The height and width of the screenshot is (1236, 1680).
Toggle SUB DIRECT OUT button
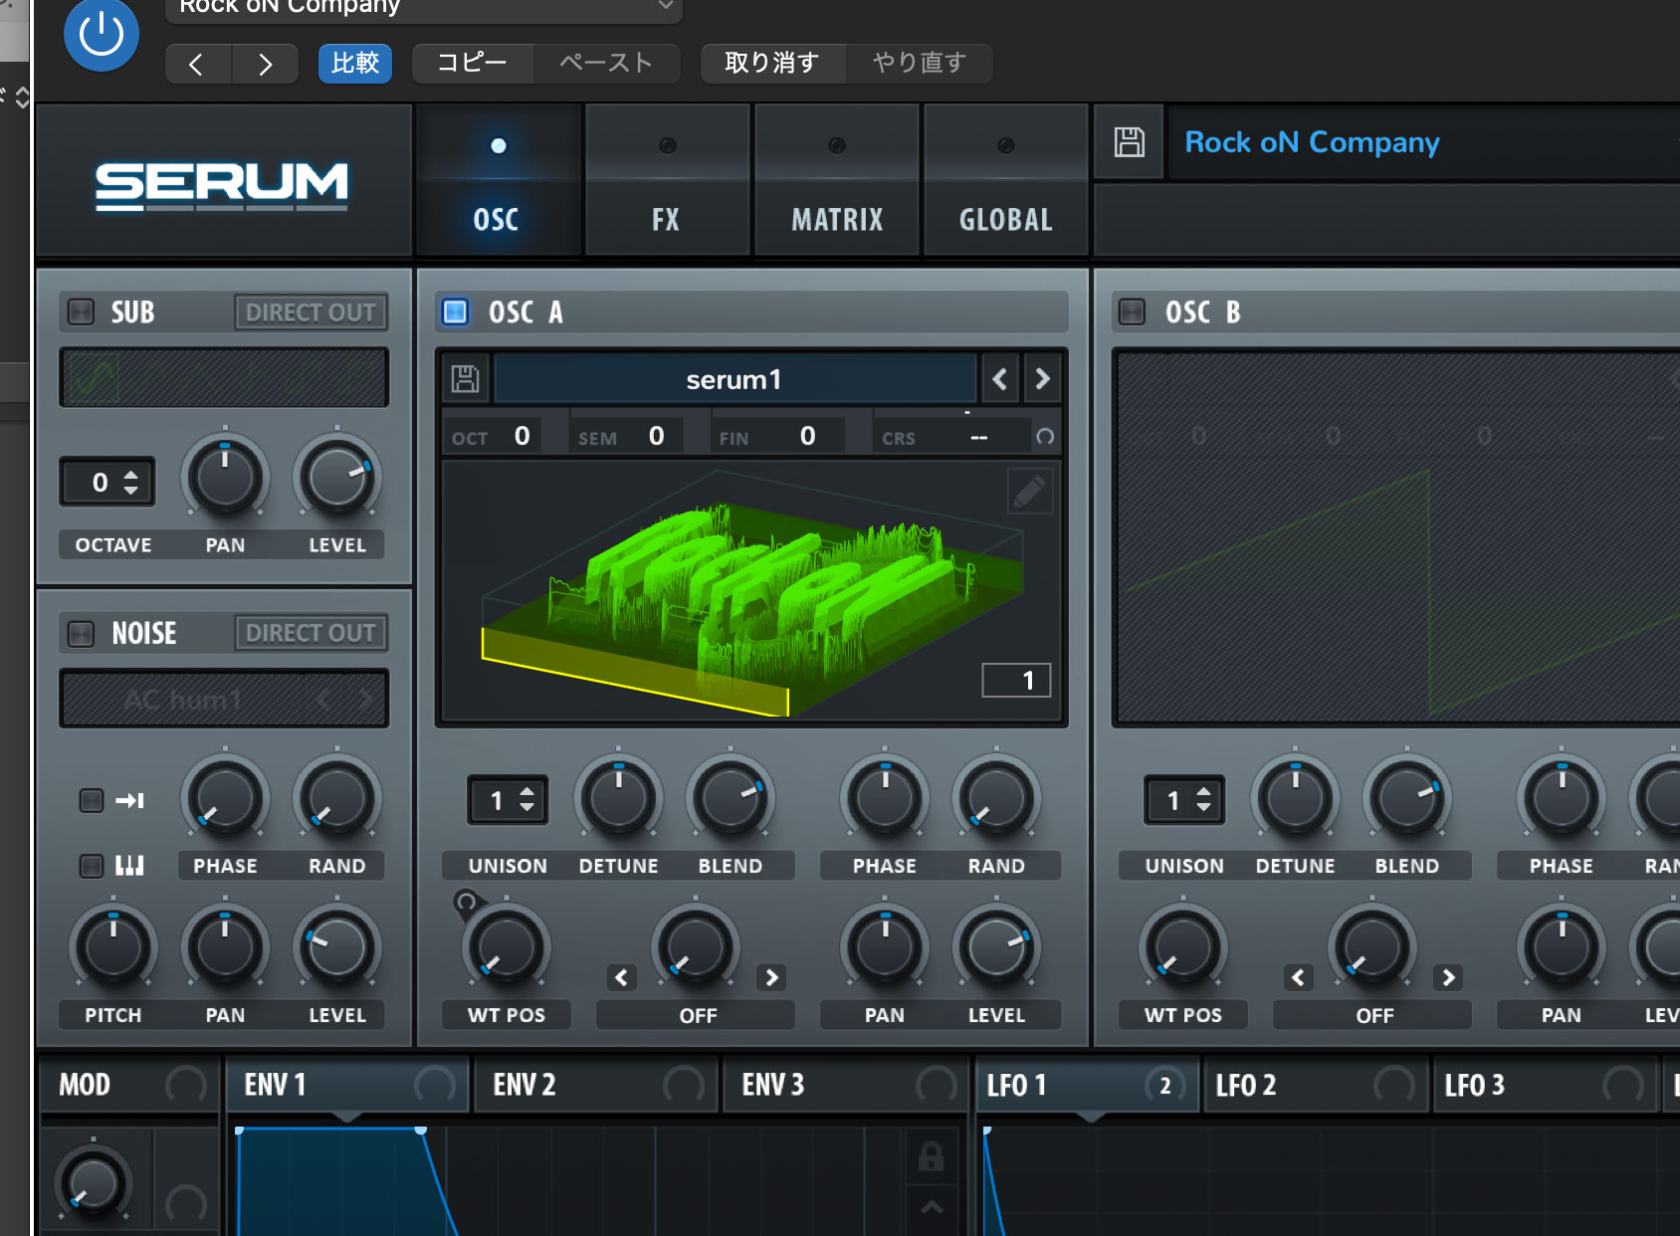tap(311, 312)
